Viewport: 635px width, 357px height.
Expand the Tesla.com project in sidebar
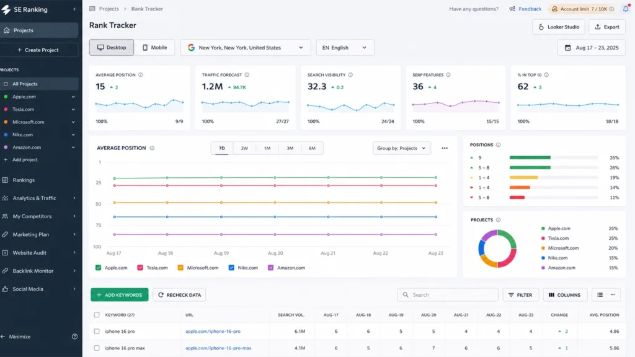point(73,109)
